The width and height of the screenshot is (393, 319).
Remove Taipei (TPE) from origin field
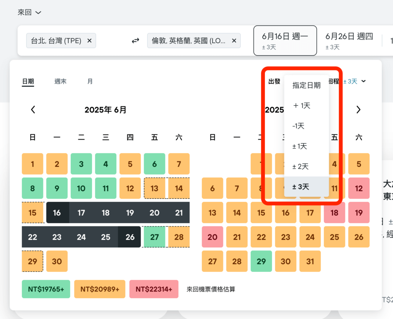click(x=89, y=41)
